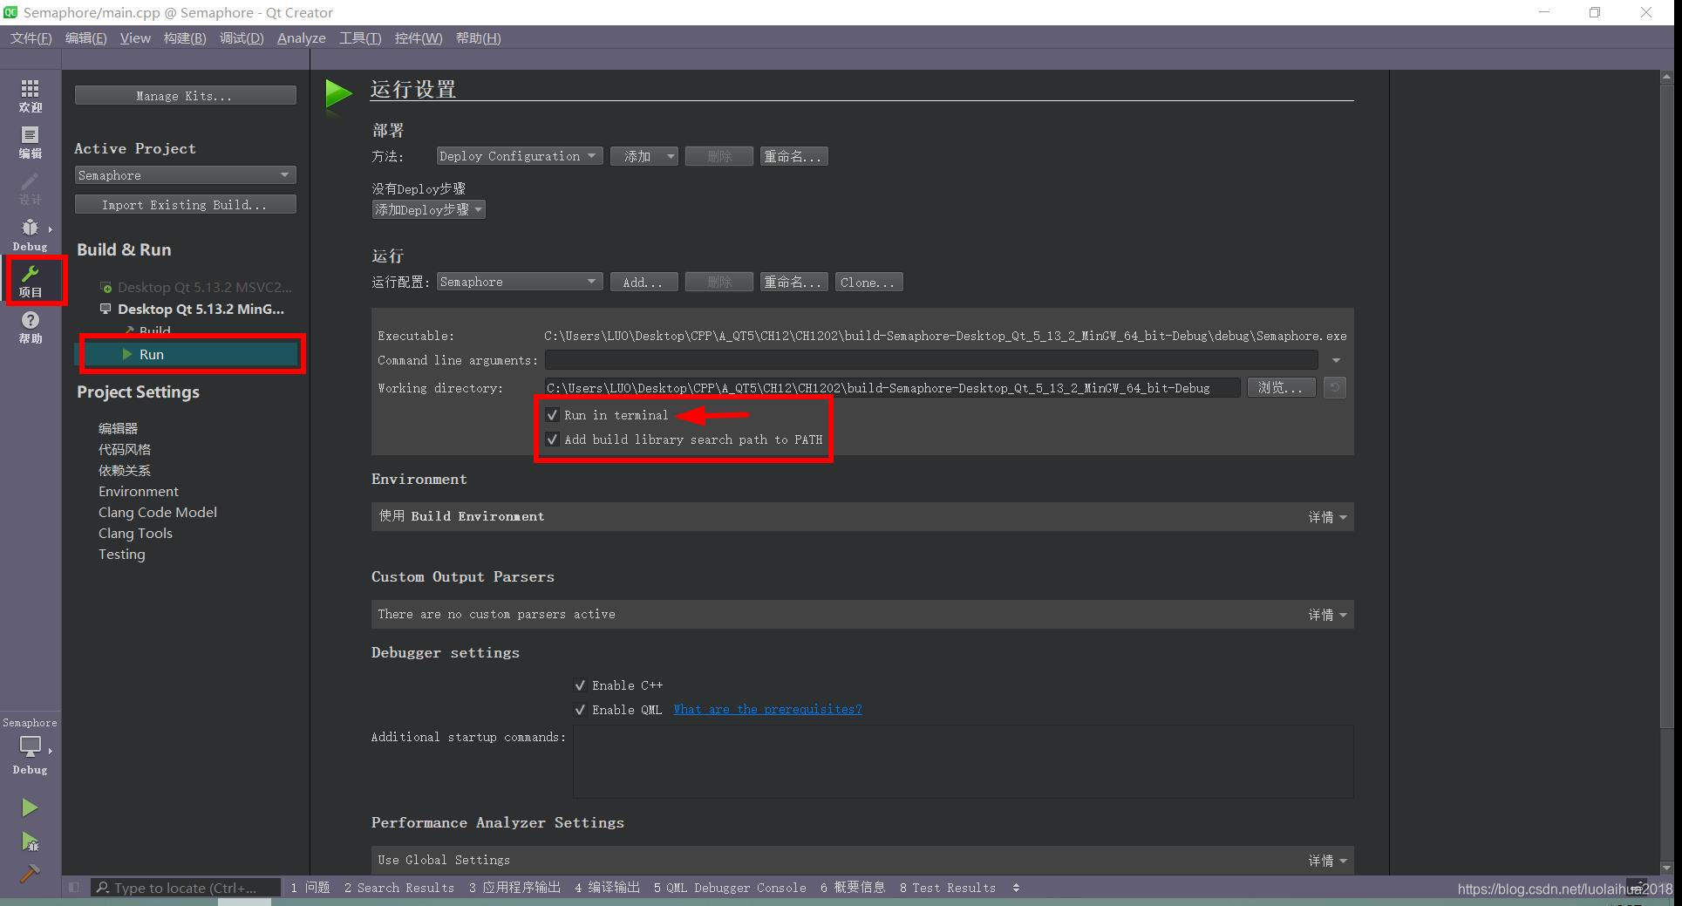1682x906 pixels.
Task: Open the Analyze menu
Action: [x=301, y=38]
